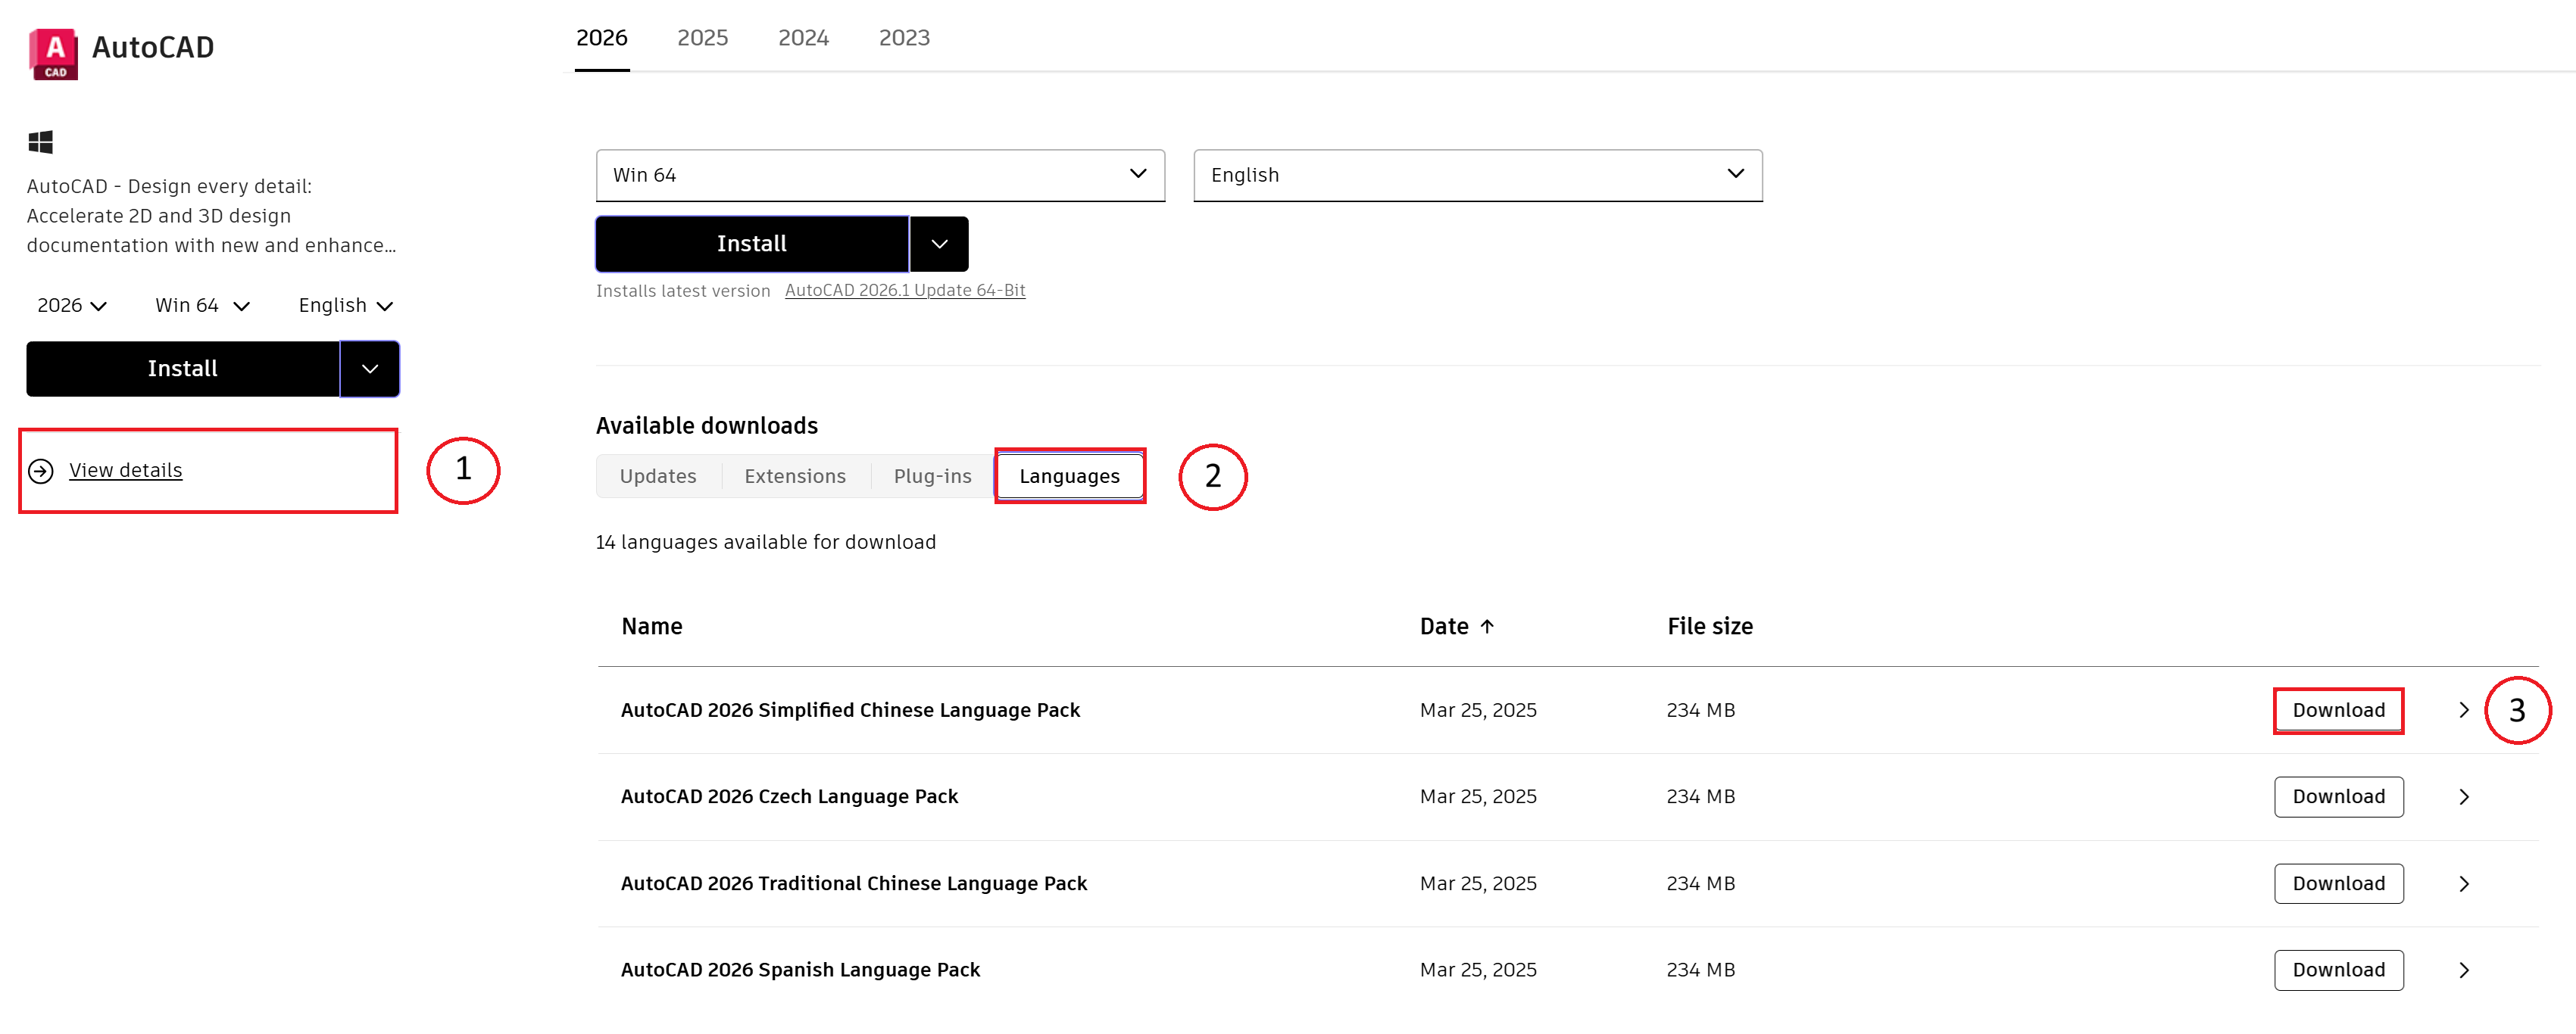Click the sidebar Install button

182,369
